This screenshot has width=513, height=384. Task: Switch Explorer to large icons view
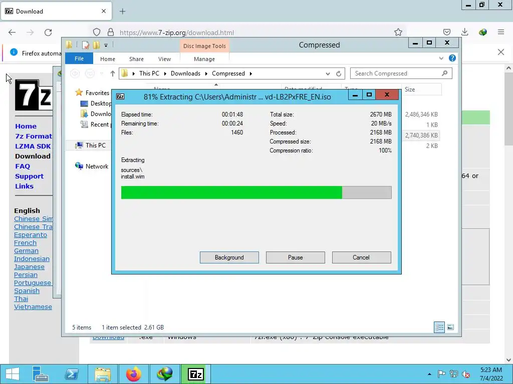[x=450, y=327]
